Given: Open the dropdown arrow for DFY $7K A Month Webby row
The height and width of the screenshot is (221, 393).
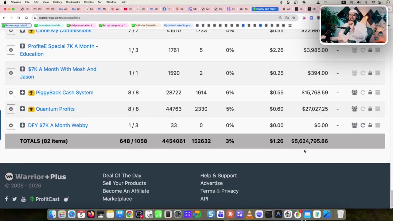Looking at the screenshot, I should tap(11, 125).
